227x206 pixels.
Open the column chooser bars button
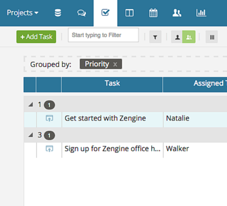coord(212,37)
